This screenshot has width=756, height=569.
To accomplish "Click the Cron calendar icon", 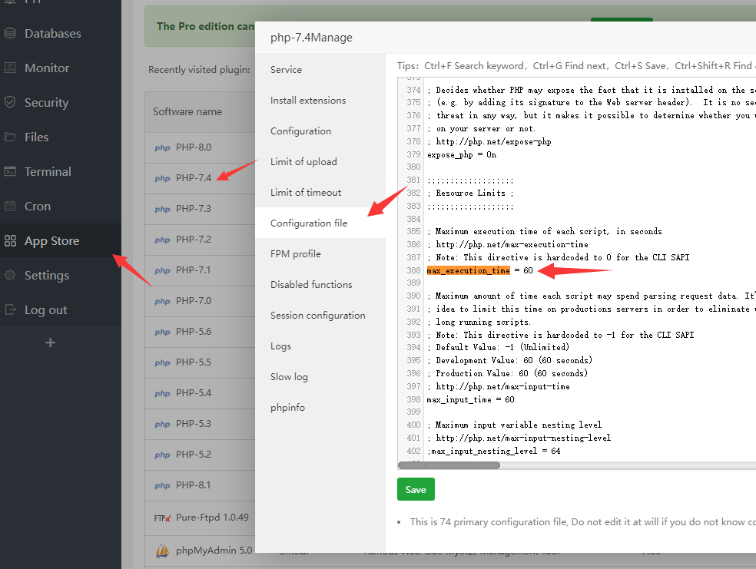I will [x=10, y=207].
